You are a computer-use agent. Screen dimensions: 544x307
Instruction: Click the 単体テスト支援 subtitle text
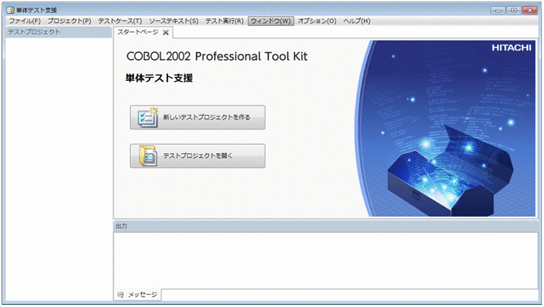point(159,78)
